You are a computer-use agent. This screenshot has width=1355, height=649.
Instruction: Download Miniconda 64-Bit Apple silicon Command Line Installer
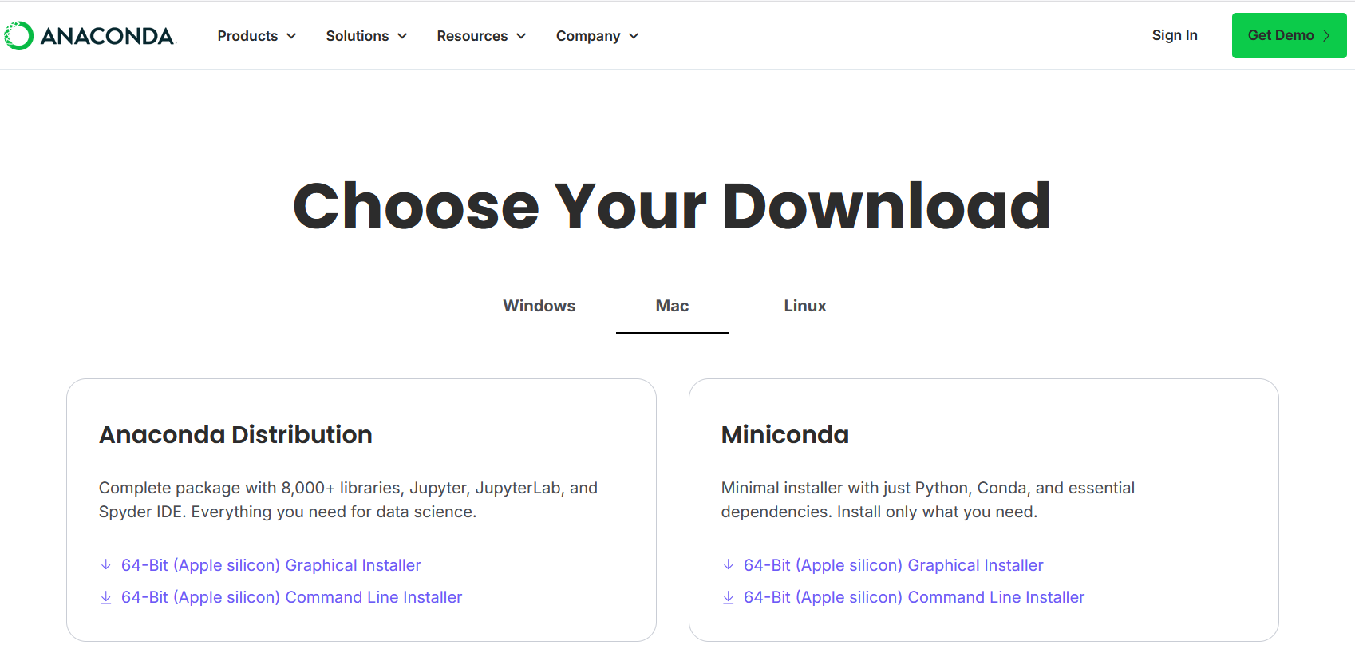914,597
